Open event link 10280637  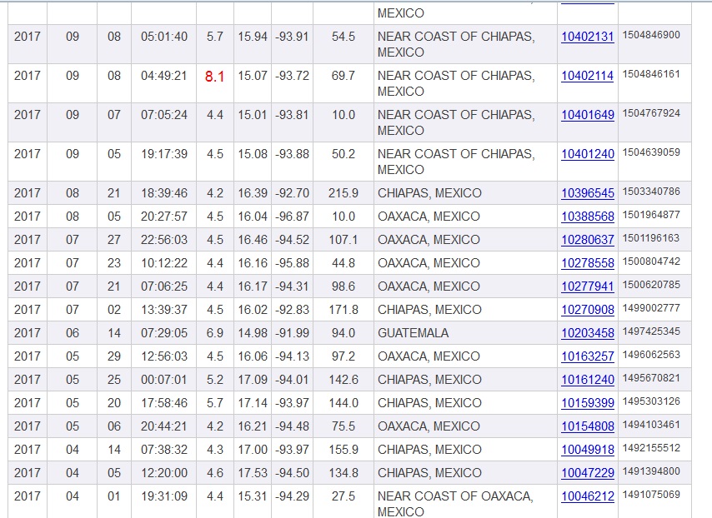click(588, 240)
